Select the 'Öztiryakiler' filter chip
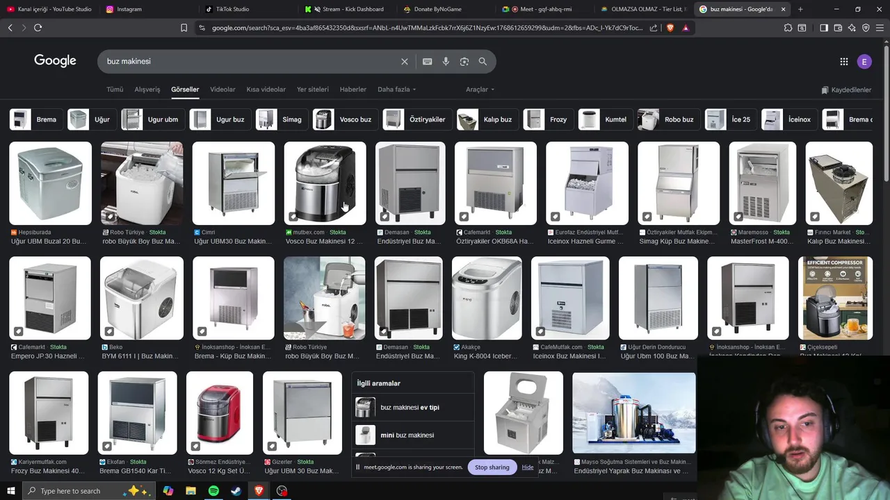This screenshot has width=890, height=500. click(x=416, y=119)
